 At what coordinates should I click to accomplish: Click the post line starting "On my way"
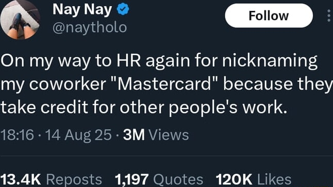[159, 61]
